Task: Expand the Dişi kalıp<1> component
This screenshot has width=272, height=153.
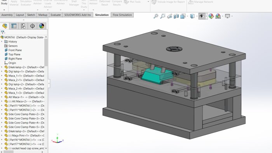Action: 2,71
